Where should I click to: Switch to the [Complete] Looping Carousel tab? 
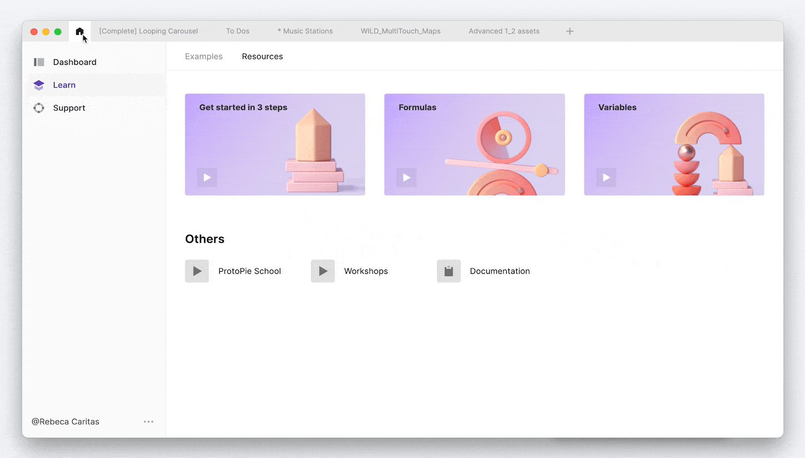coord(149,31)
